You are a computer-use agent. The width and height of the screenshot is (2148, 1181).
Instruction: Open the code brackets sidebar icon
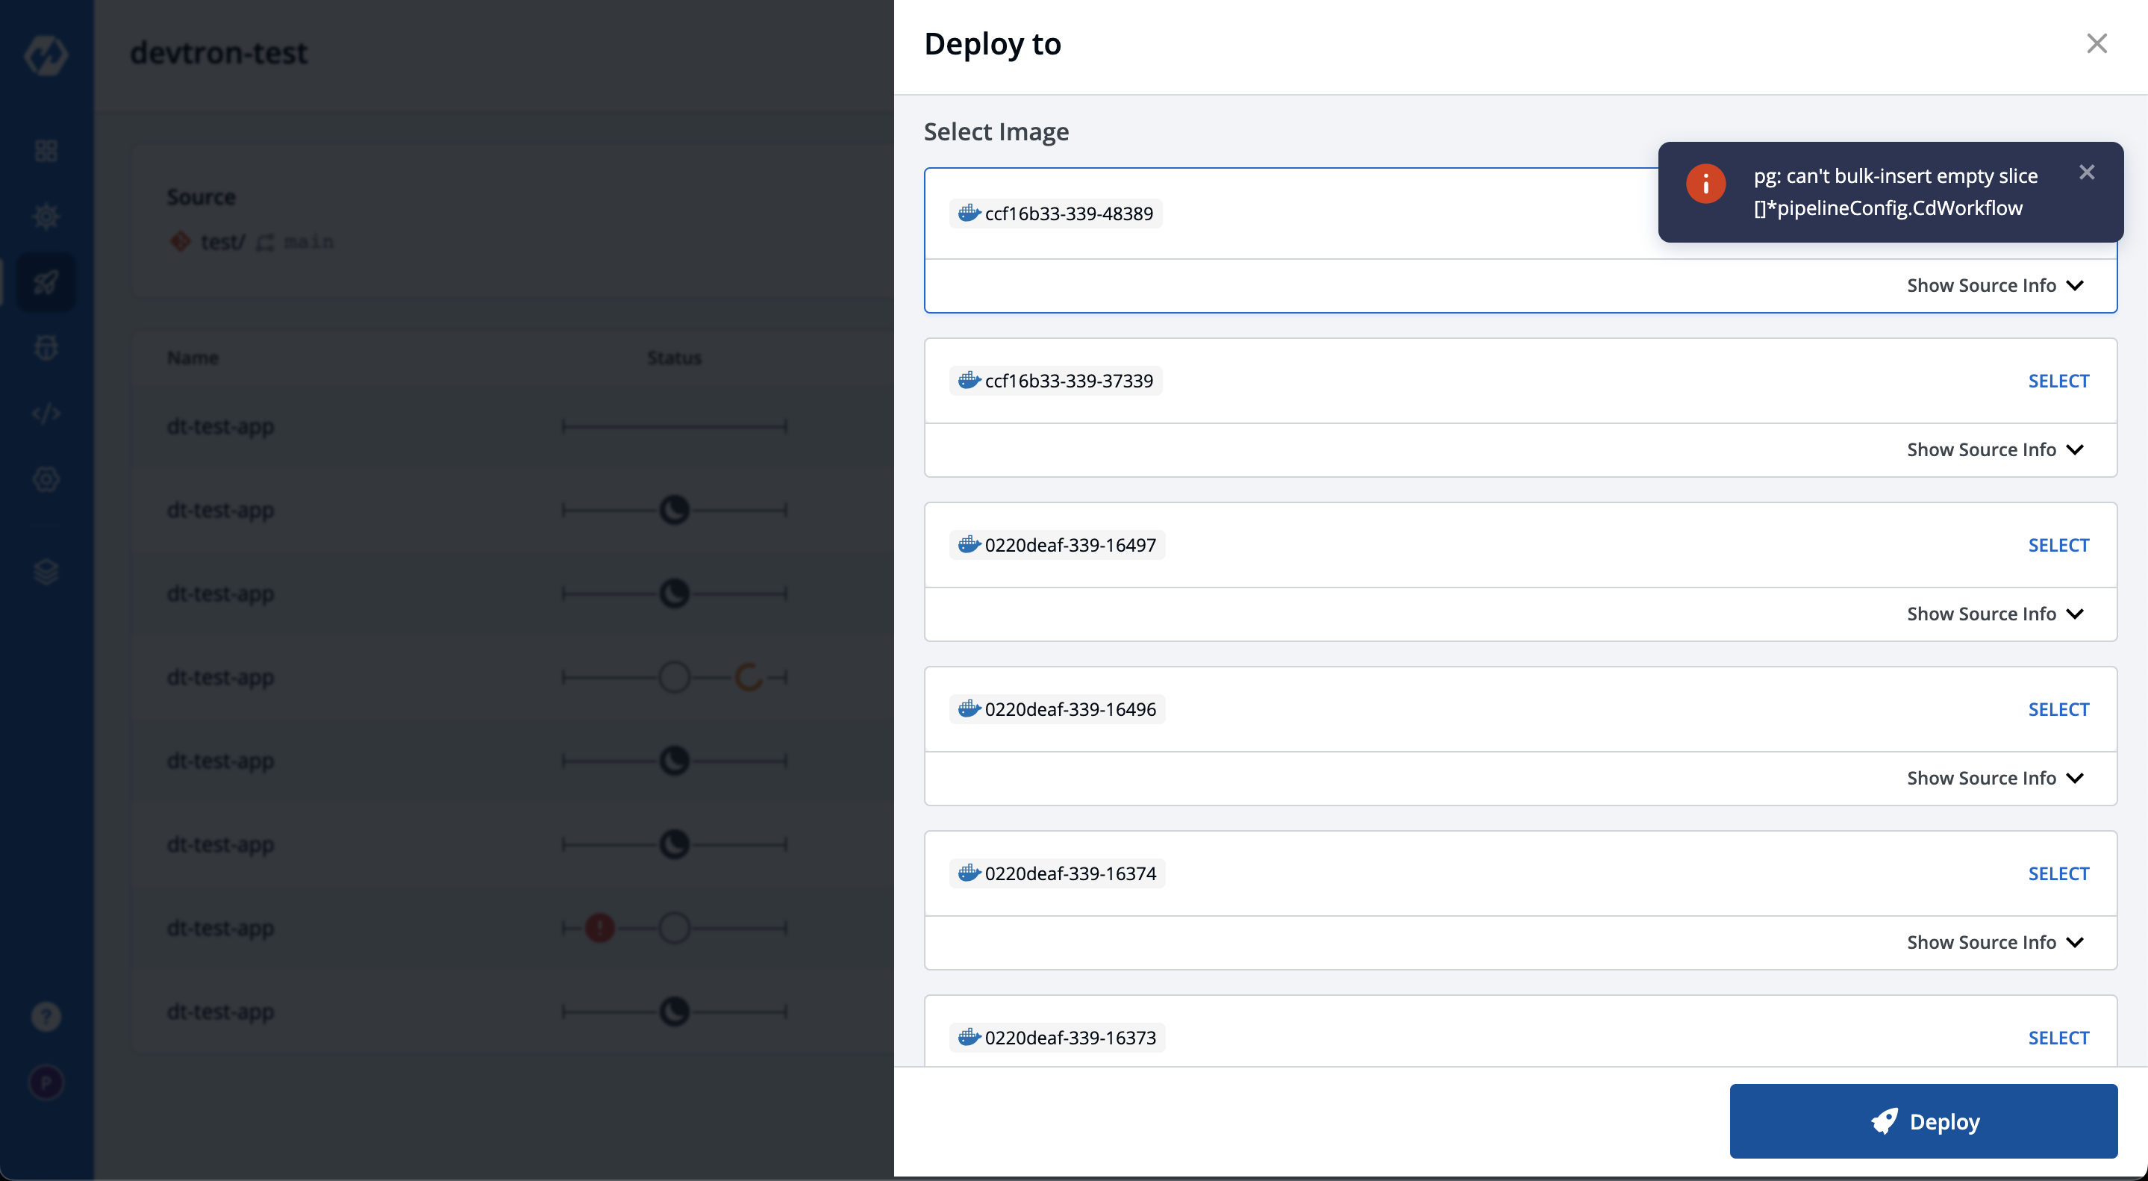pyautogui.click(x=46, y=414)
